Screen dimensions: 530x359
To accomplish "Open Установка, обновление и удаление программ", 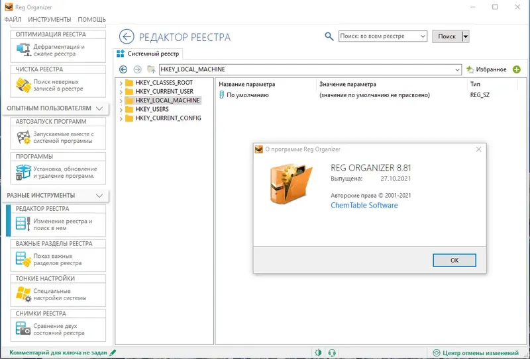I will pyautogui.click(x=58, y=173).
